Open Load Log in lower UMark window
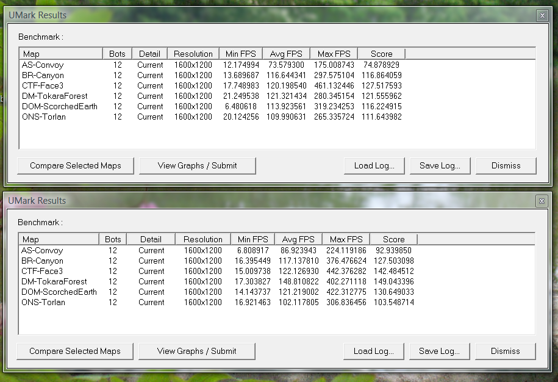The height and width of the screenshot is (382, 558). click(373, 351)
